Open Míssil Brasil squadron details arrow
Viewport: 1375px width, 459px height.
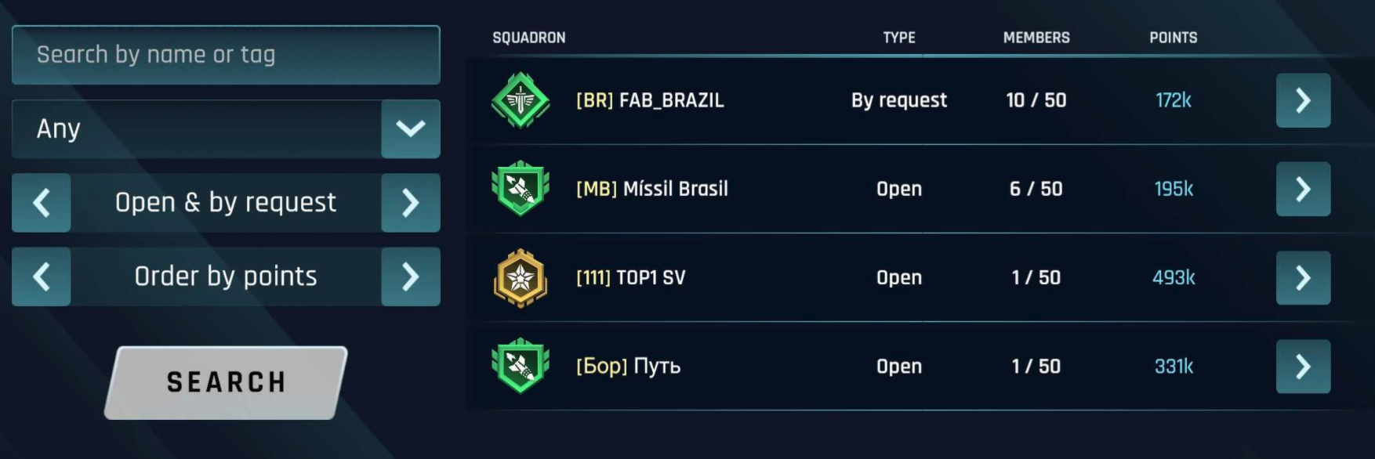pos(1303,189)
